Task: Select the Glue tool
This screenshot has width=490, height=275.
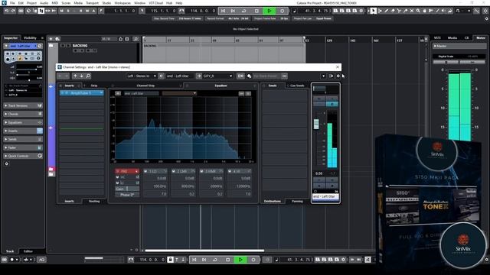Action: 405,11
